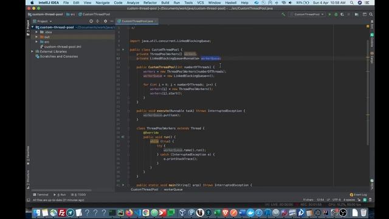This screenshot has height=219, width=389.
Task: Open the Refactor menu
Action: point(150,2)
